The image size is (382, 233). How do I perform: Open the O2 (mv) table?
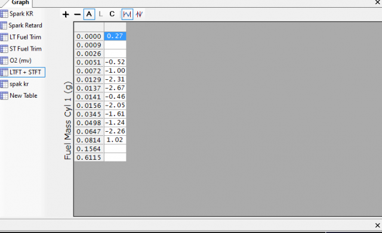(x=20, y=60)
